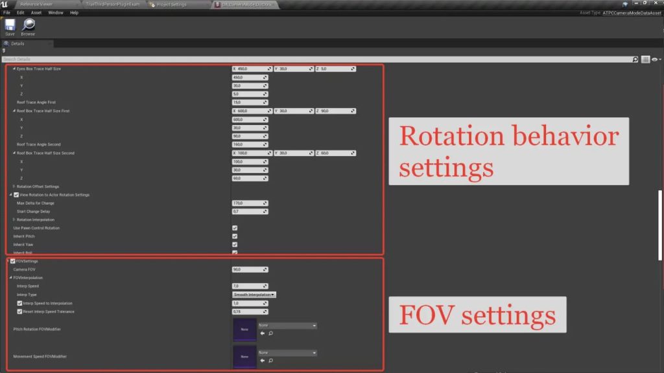Image resolution: width=664 pixels, height=373 pixels.
Task: Toggle the FOVSettings checkbox
Action: click(13, 262)
